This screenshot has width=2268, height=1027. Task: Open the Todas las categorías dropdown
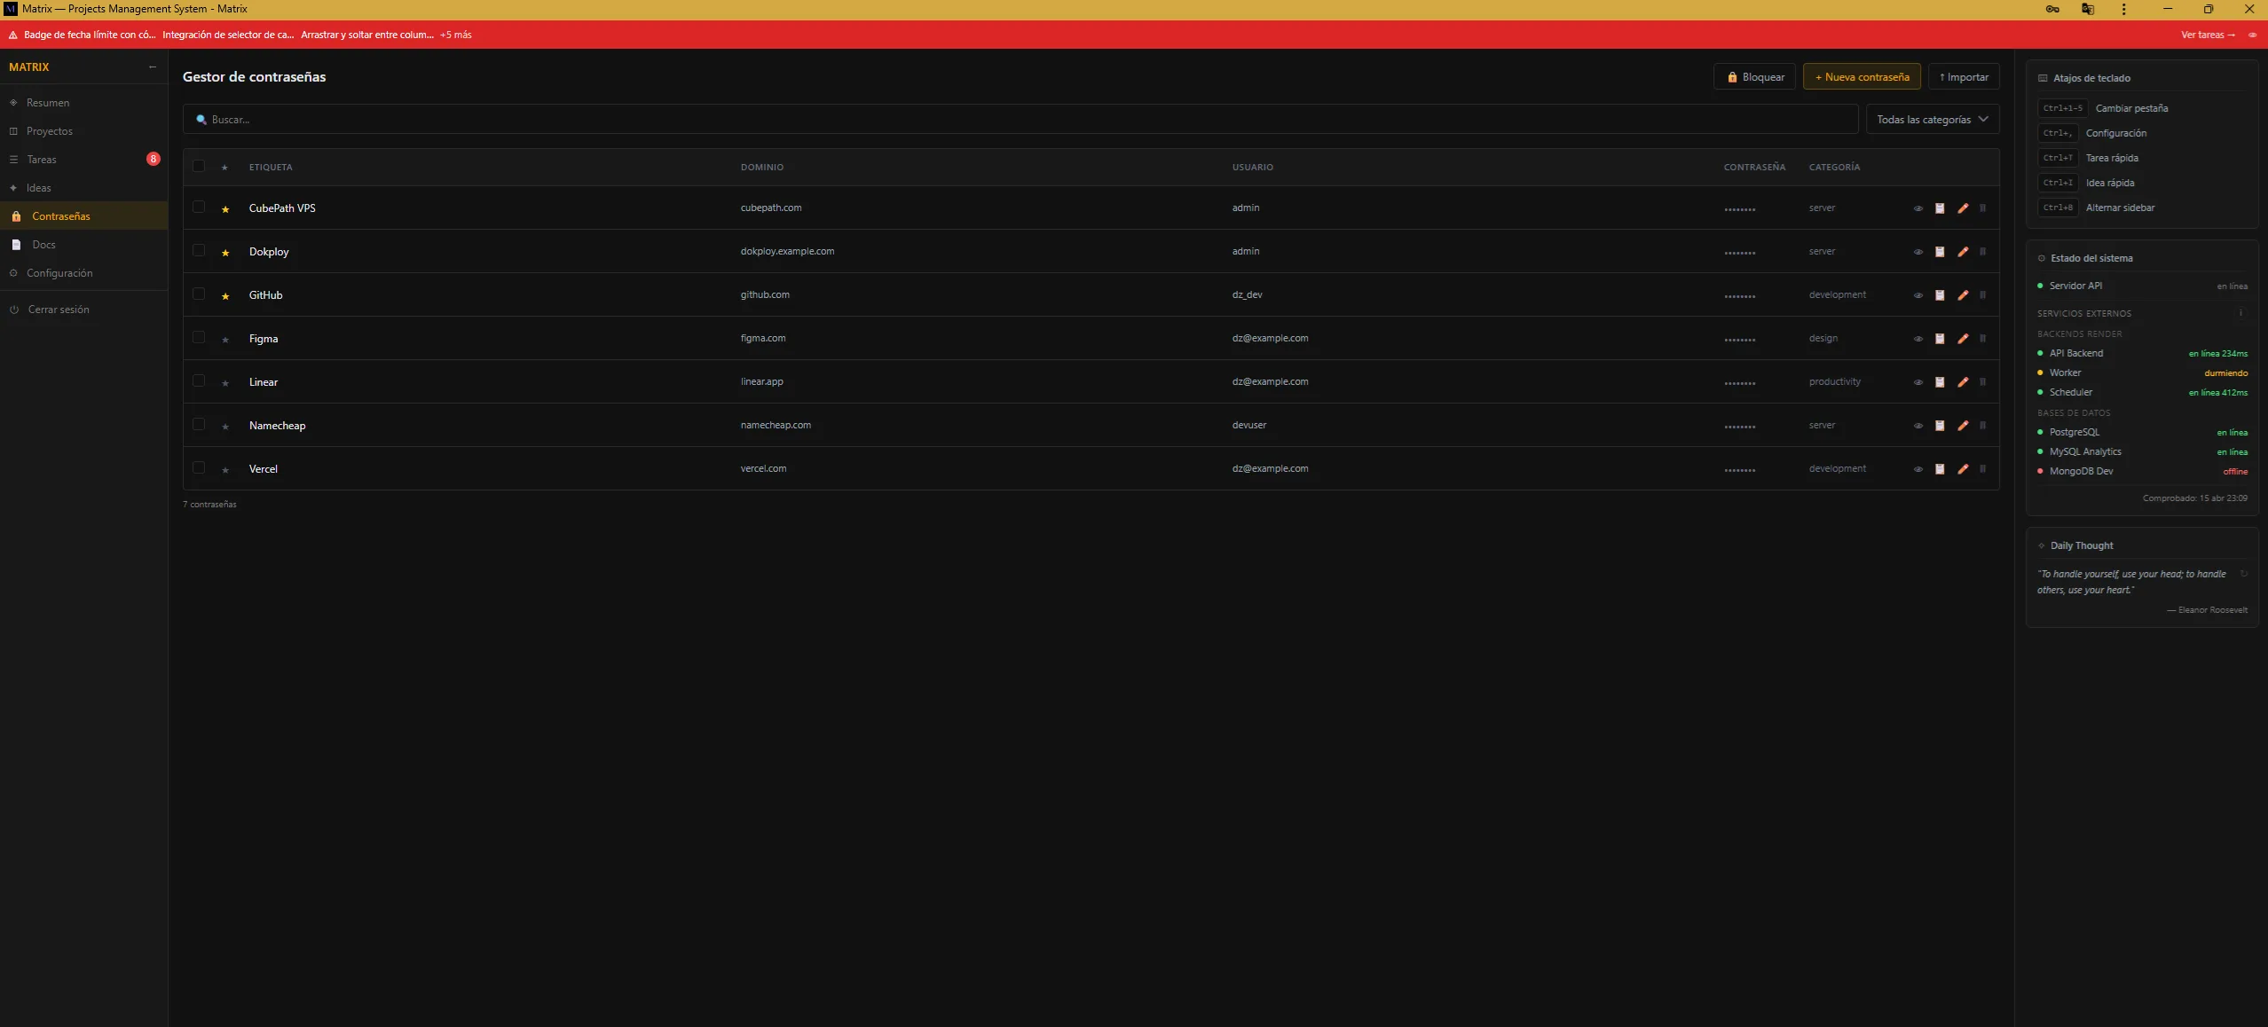1932,120
